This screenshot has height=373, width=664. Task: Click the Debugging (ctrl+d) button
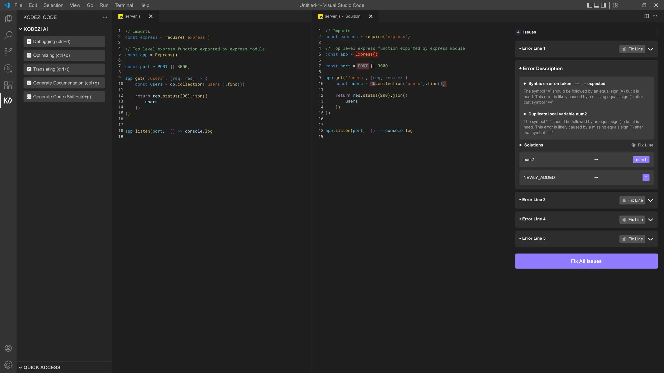[x=64, y=41]
